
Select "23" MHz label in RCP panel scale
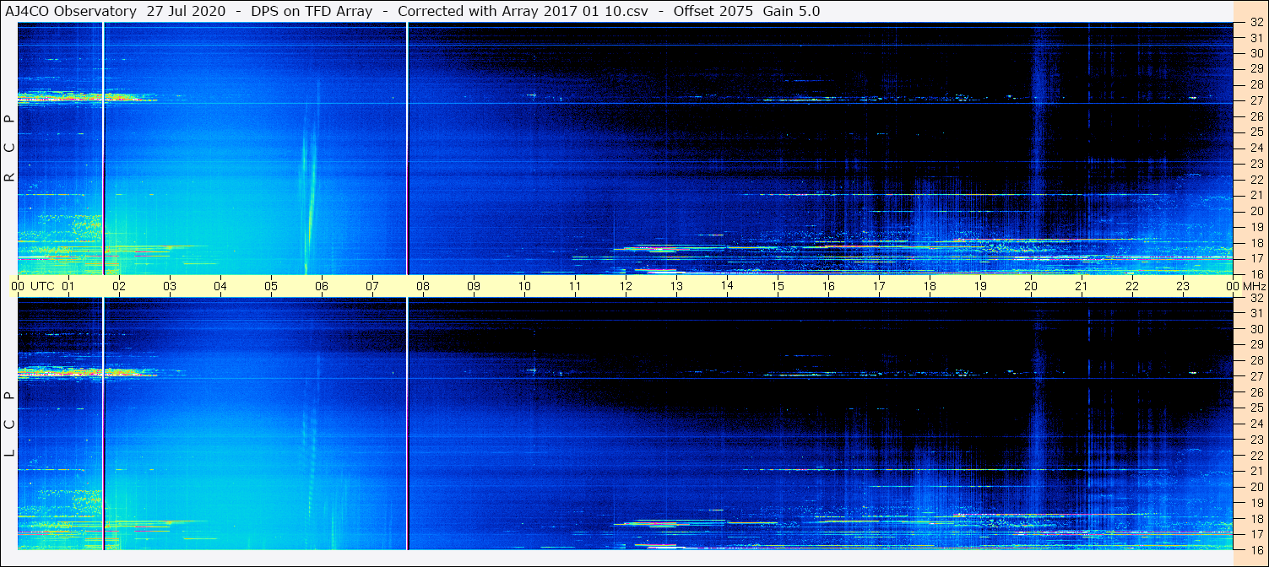1256,164
